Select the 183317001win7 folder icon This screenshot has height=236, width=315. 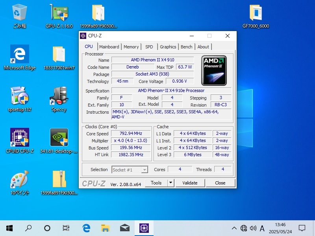click(59, 58)
